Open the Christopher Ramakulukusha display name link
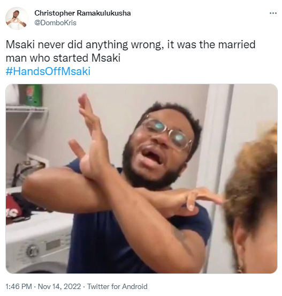 (82, 13)
